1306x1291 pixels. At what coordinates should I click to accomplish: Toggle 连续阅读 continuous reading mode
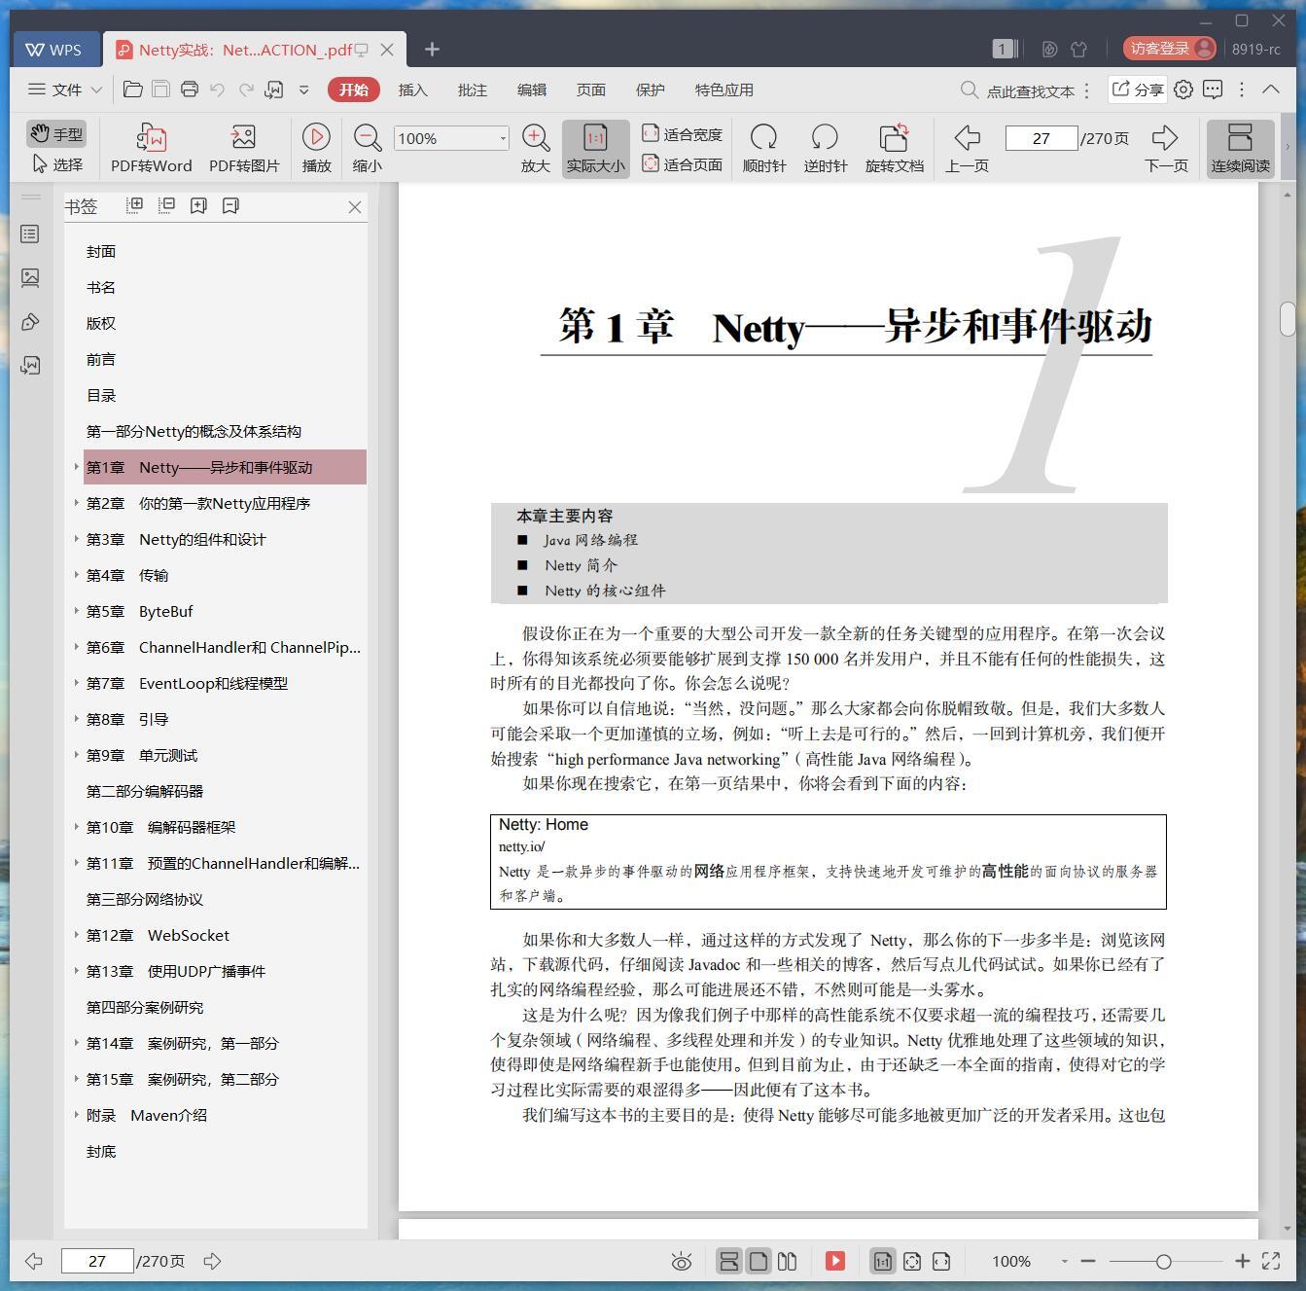(x=1240, y=148)
